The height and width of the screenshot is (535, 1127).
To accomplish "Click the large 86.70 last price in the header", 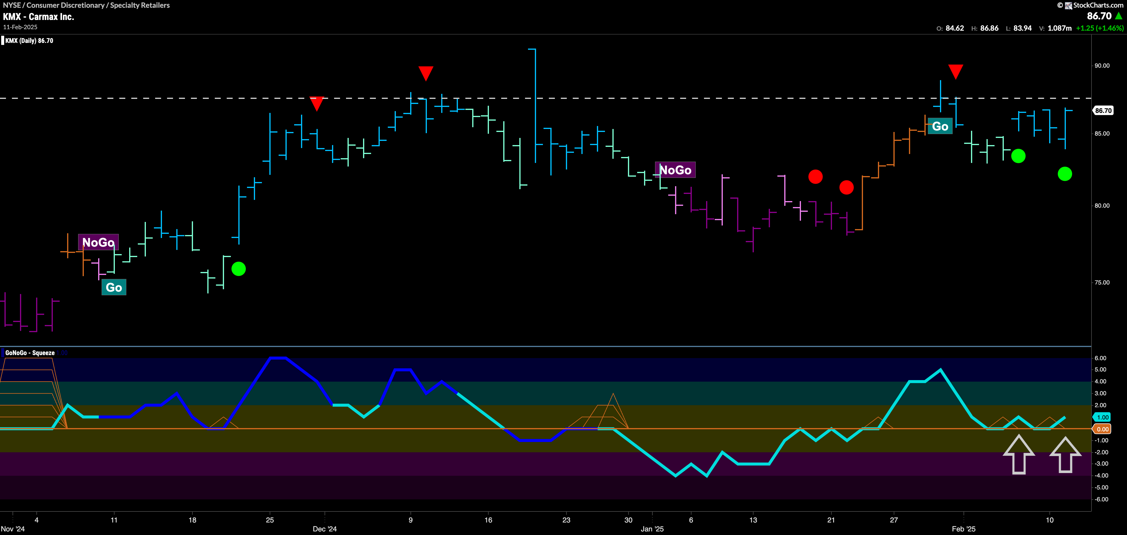I will [x=1099, y=16].
